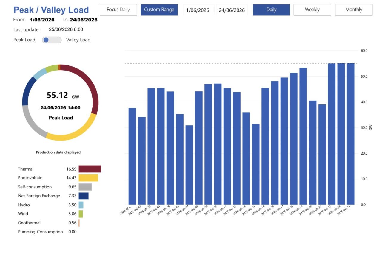The image size is (382, 259).
Task: Click the bar for 2026-06-24
Action: coord(350,134)
